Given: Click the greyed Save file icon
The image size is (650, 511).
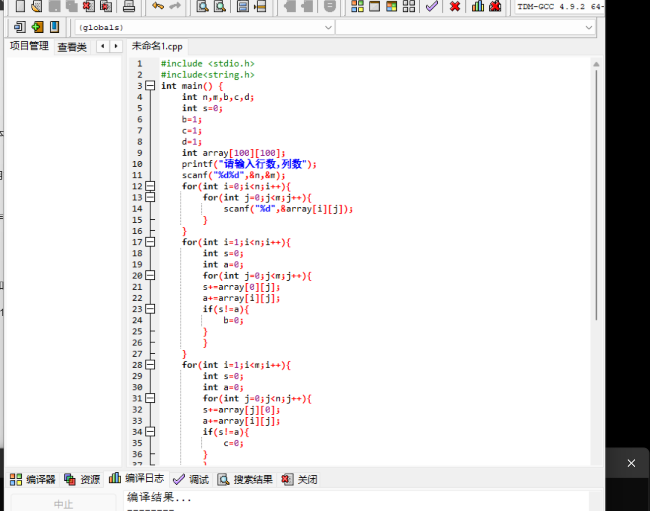Looking at the screenshot, I should (x=54, y=6).
